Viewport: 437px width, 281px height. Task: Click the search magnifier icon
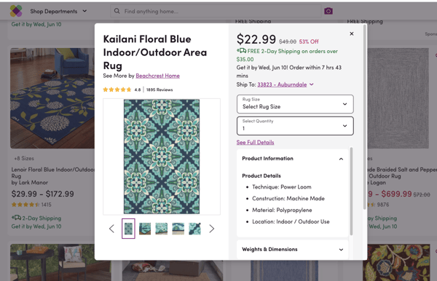point(117,11)
